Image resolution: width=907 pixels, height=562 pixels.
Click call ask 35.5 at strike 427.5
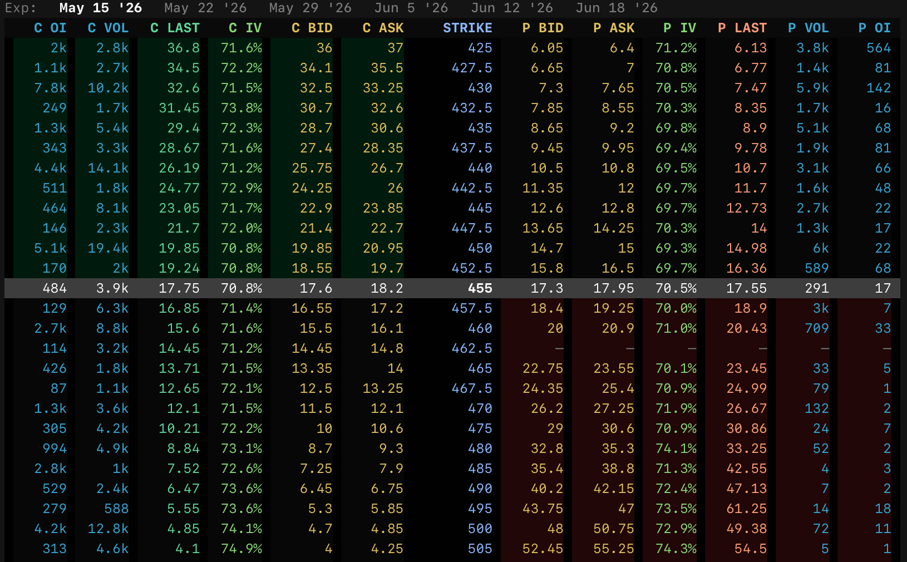(x=387, y=68)
